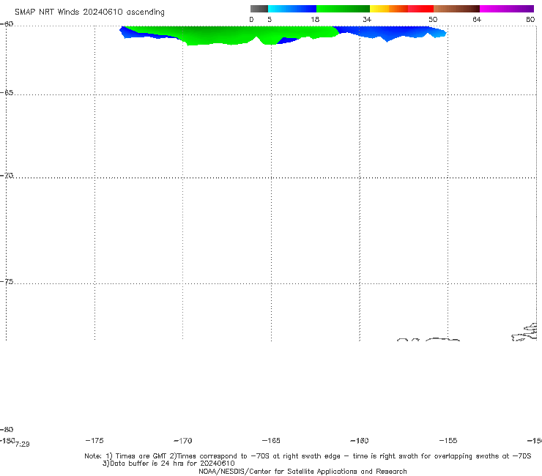Click the colorbar label "34"
Viewport: 542px width, 476px height.
[x=367, y=19]
